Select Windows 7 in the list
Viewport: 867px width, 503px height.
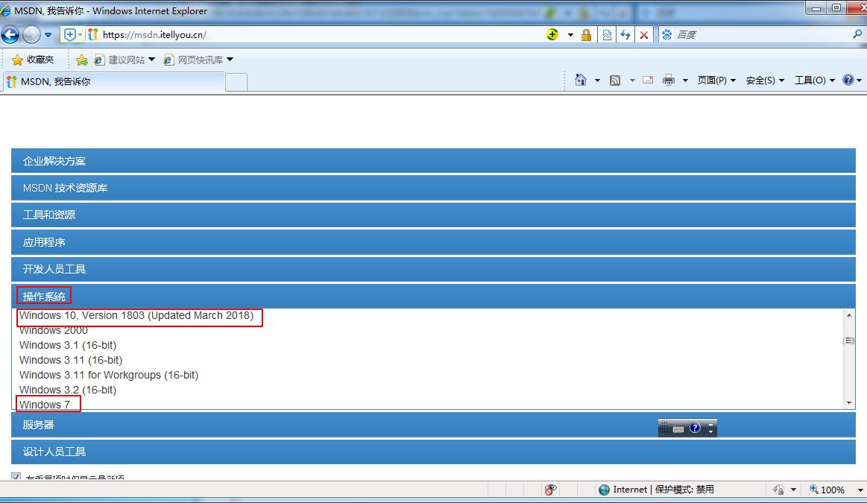pos(44,405)
